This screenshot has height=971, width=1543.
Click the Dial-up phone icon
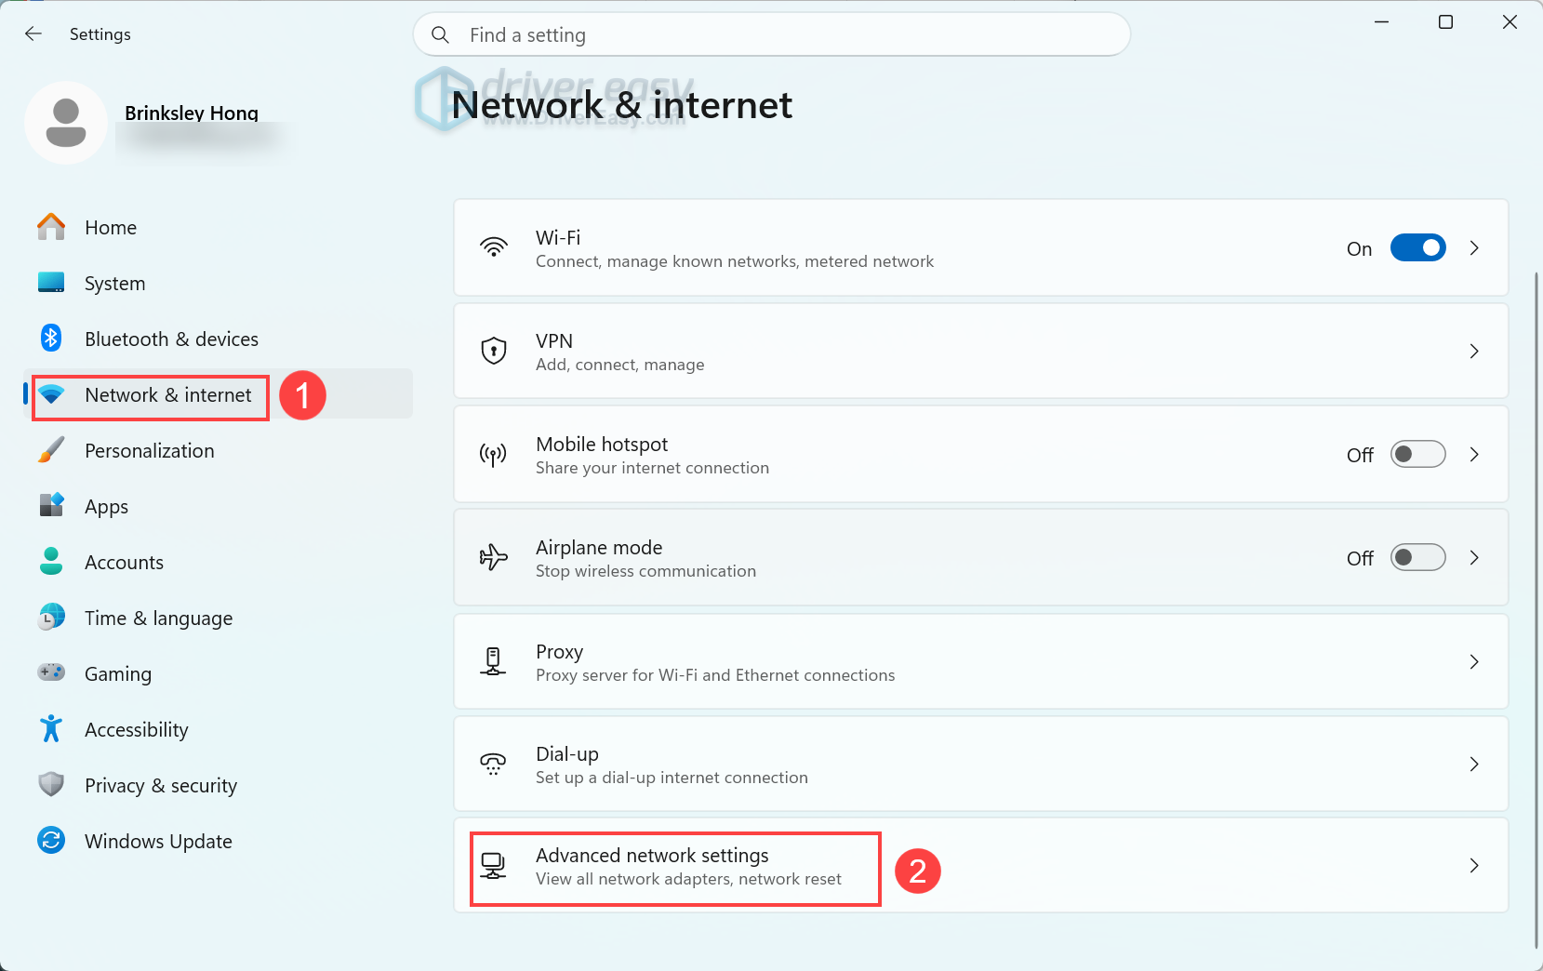(x=494, y=764)
